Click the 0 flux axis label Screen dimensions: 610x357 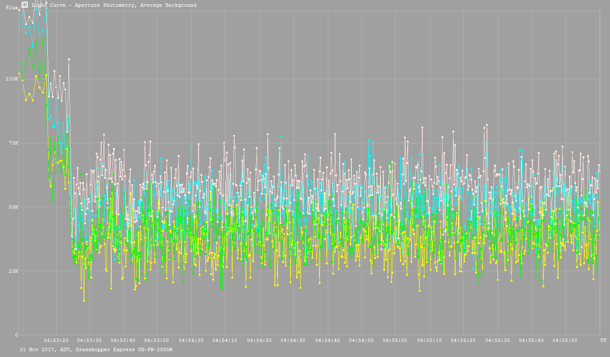(17, 335)
